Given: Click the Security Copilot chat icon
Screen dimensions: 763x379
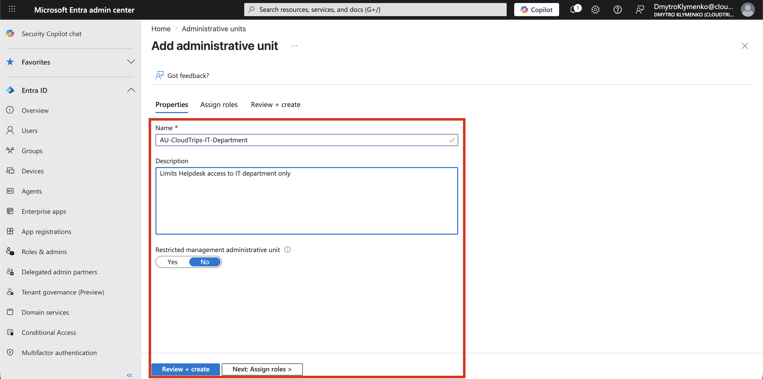Looking at the screenshot, I should 10,34.
